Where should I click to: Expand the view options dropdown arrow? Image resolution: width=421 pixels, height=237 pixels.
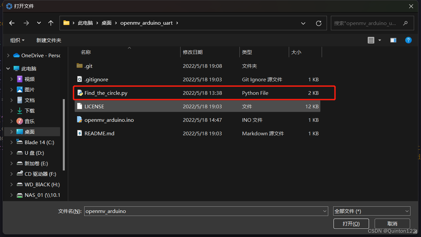tap(380, 40)
